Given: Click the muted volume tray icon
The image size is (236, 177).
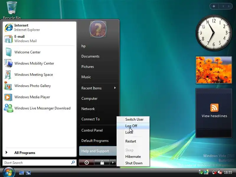Looking at the screenshot, I should click(220, 172).
